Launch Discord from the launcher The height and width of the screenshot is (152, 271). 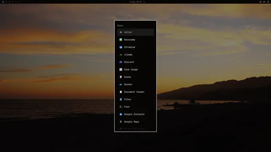(135, 62)
